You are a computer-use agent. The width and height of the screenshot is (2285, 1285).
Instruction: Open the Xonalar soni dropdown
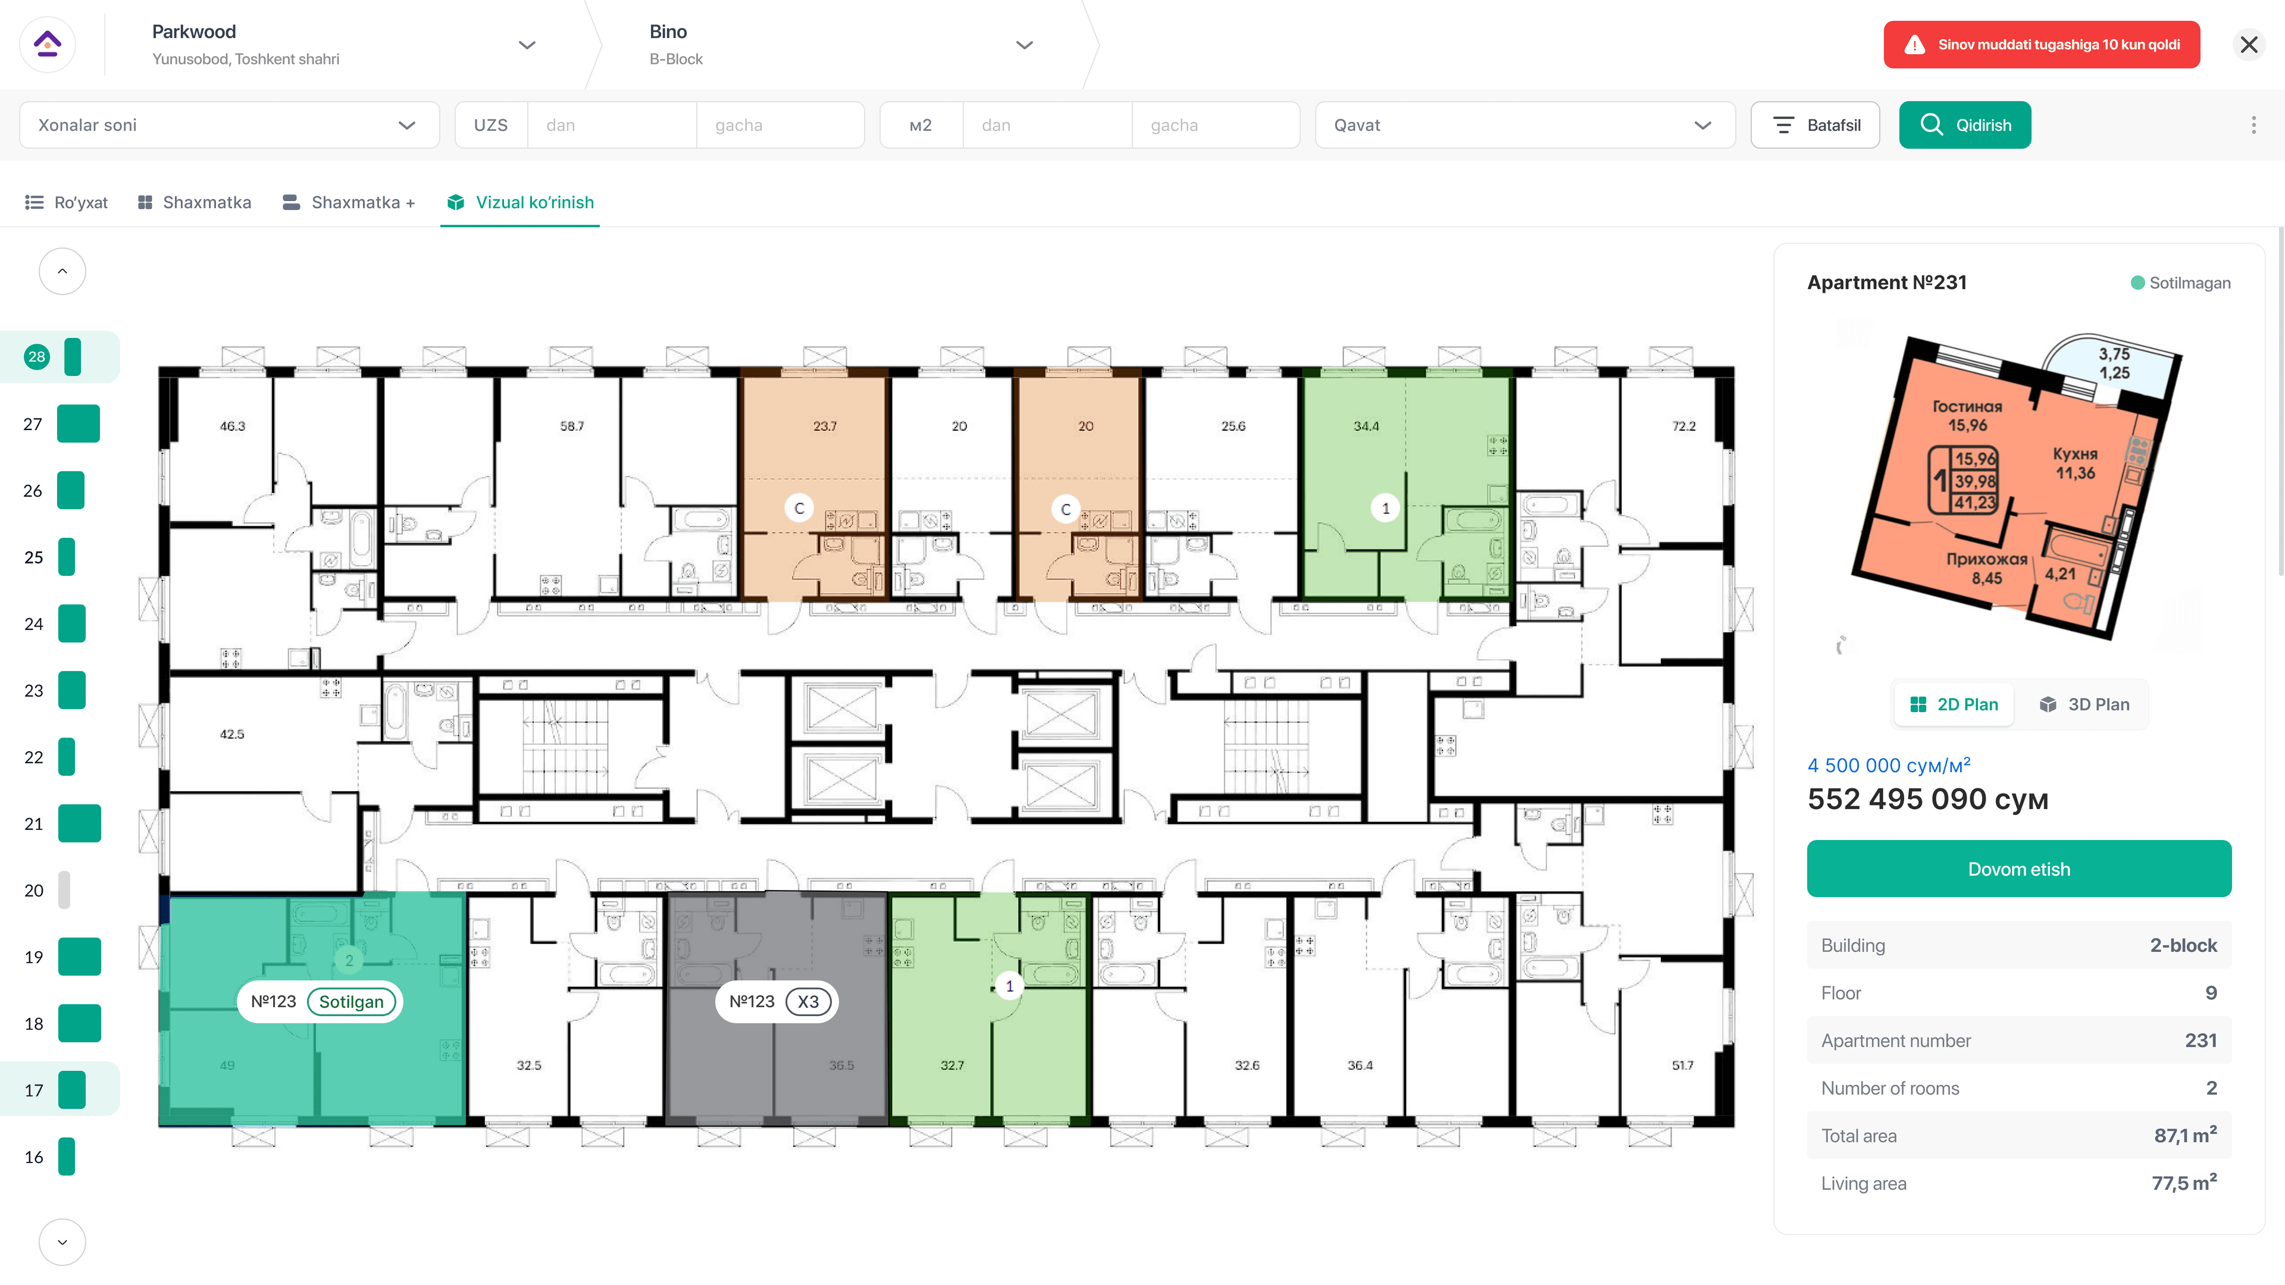pos(229,125)
